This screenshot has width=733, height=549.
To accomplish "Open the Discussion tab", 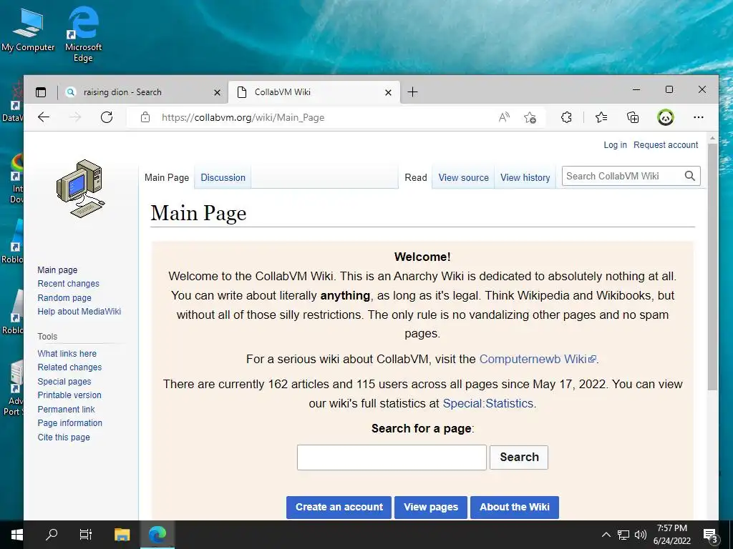I will (x=223, y=178).
